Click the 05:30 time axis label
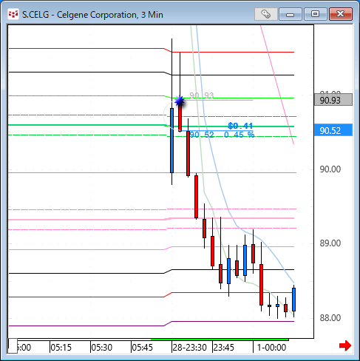 [x=101, y=348]
